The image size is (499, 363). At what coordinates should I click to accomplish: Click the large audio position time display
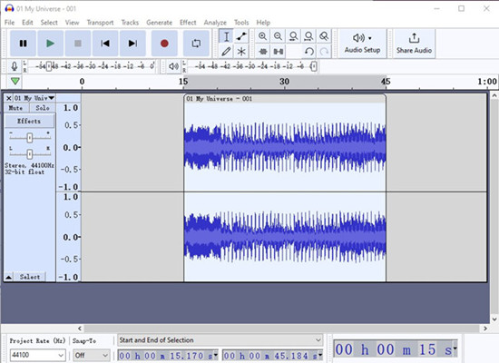(x=394, y=349)
